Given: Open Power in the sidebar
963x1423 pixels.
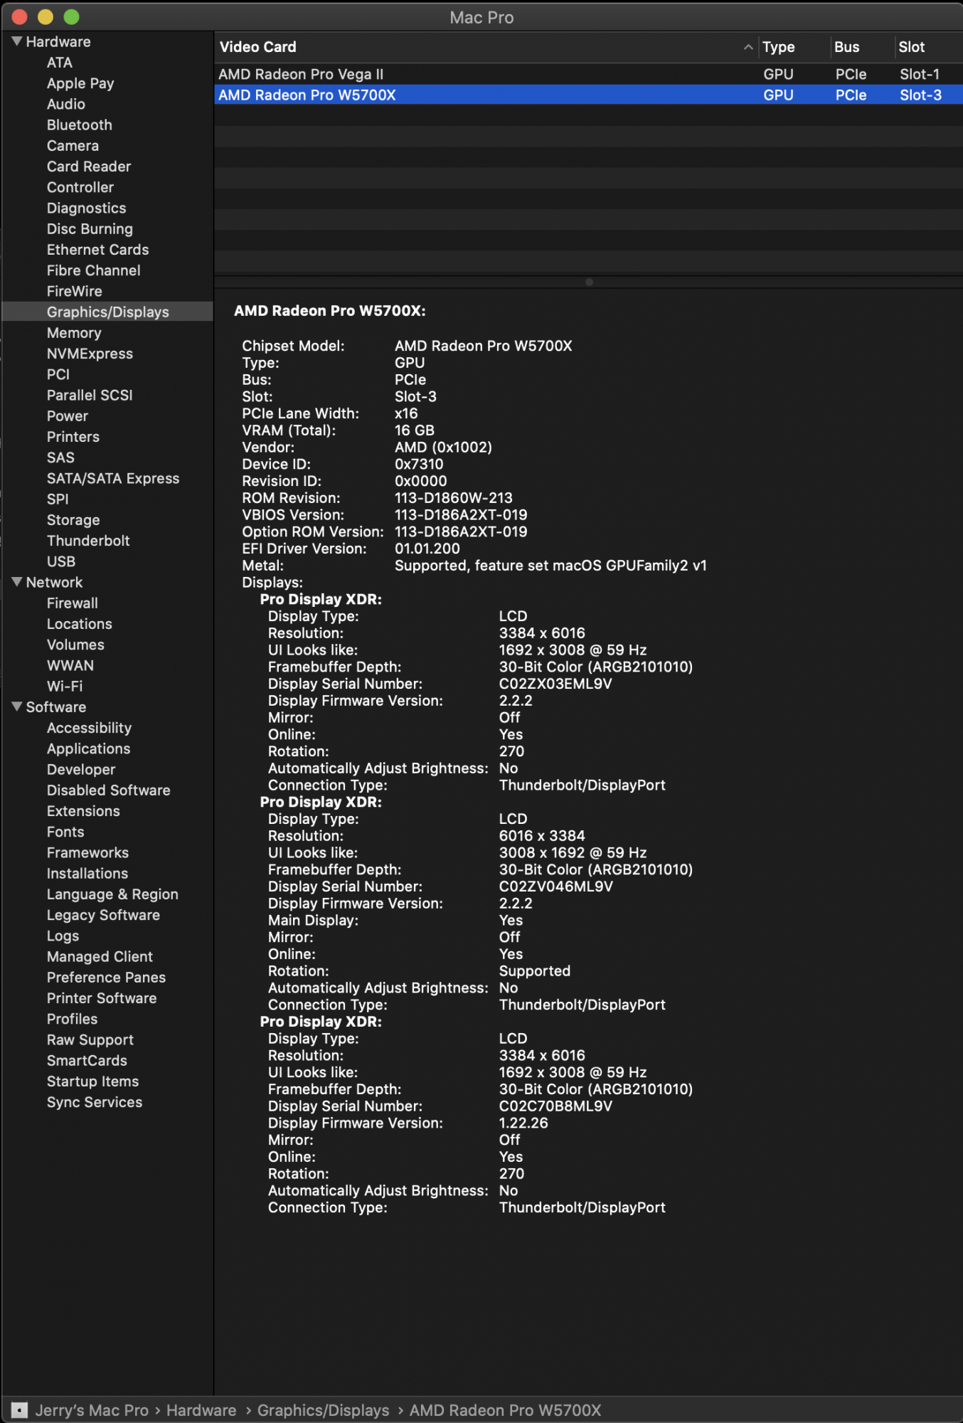Looking at the screenshot, I should coord(68,416).
